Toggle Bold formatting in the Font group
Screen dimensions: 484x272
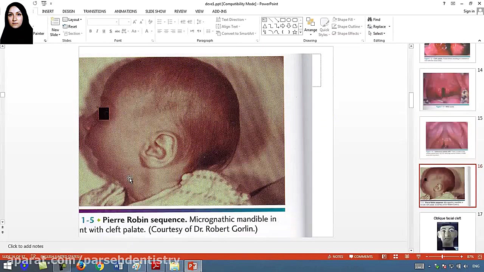point(90,31)
